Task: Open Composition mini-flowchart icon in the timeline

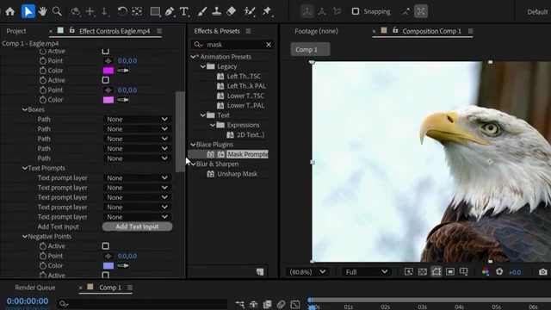Action: [240, 304]
